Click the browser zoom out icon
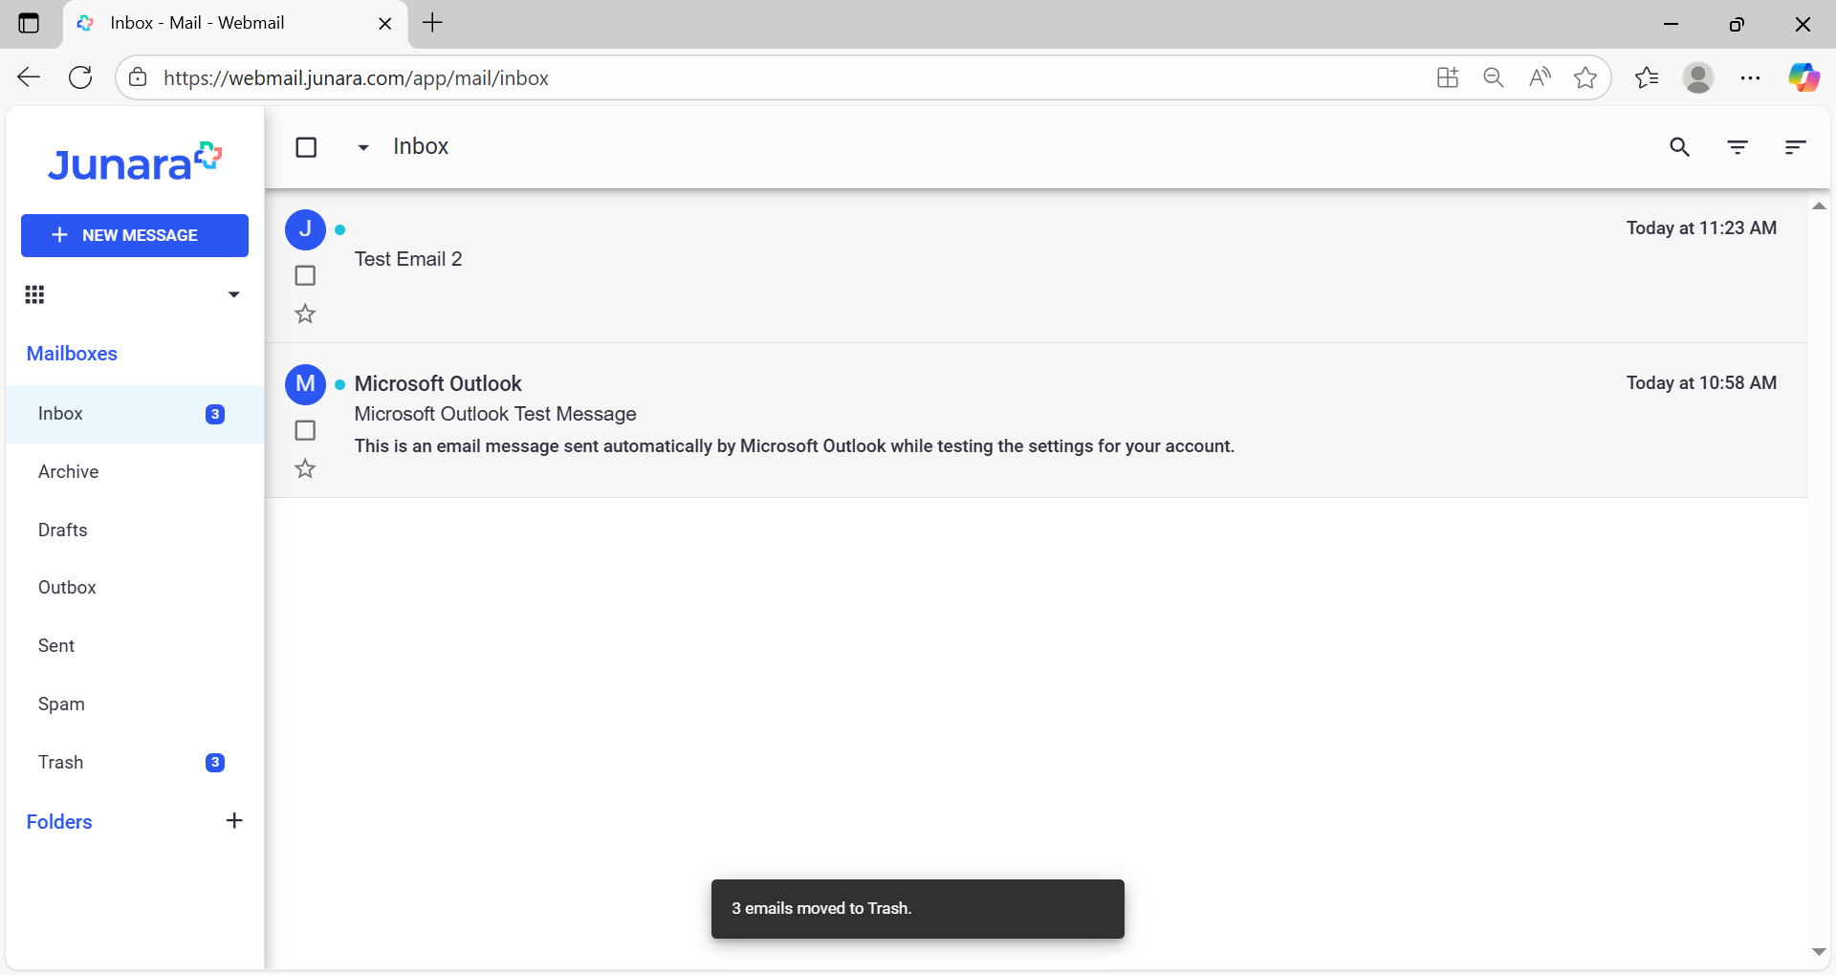This screenshot has width=1836, height=975. 1494,77
